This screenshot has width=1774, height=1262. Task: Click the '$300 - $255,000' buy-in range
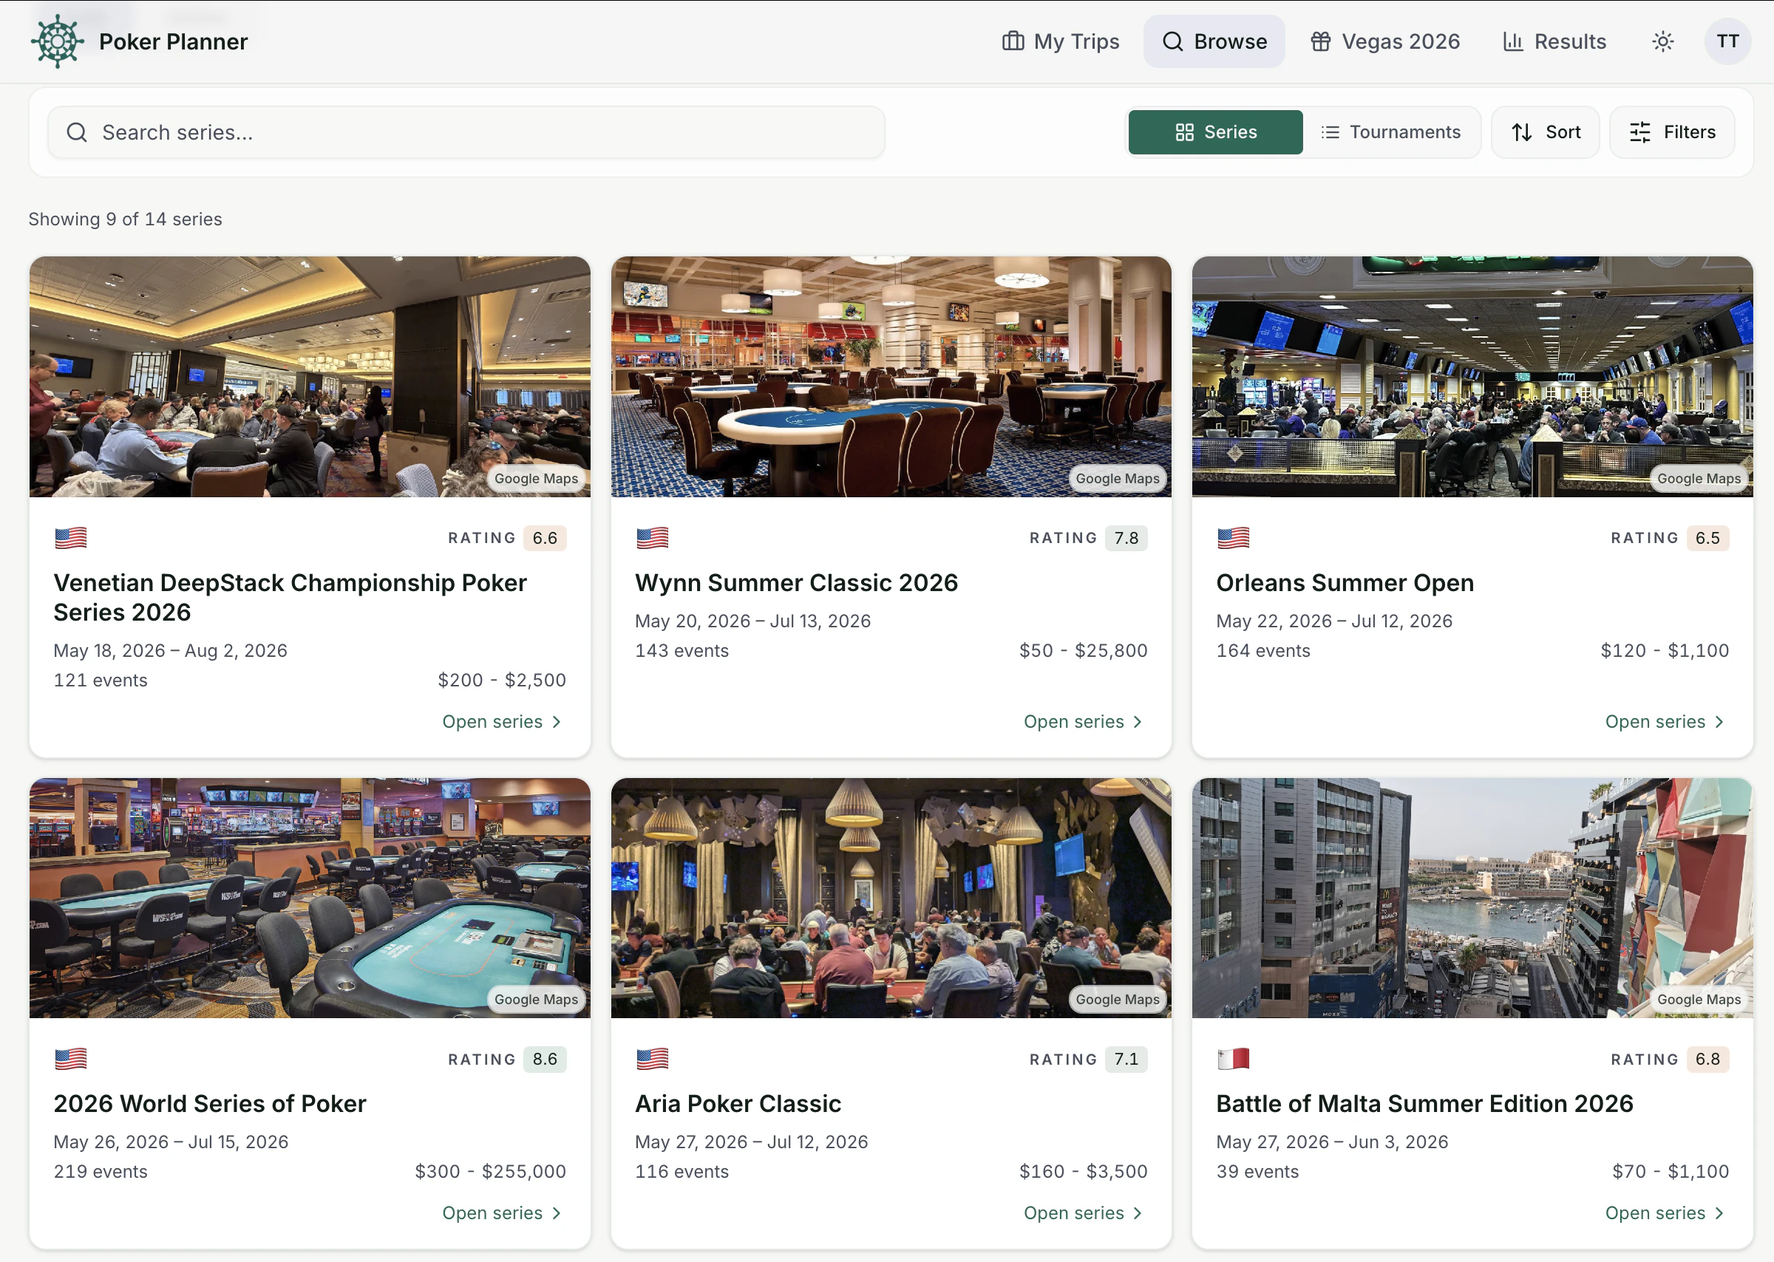point(490,1171)
